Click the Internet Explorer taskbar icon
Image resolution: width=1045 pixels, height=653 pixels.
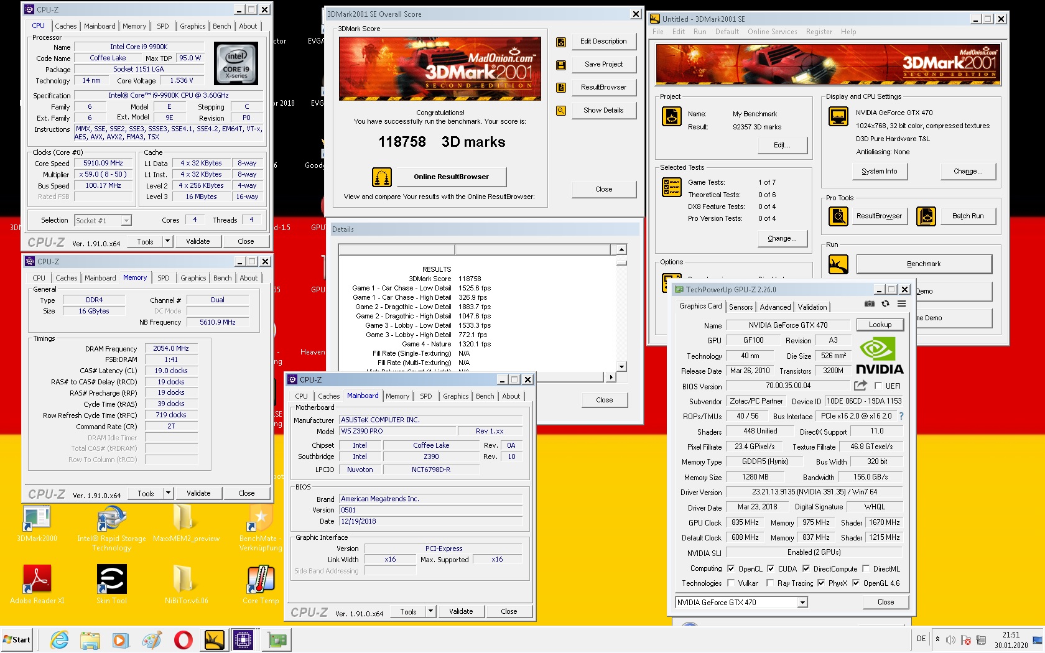pos(59,640)
